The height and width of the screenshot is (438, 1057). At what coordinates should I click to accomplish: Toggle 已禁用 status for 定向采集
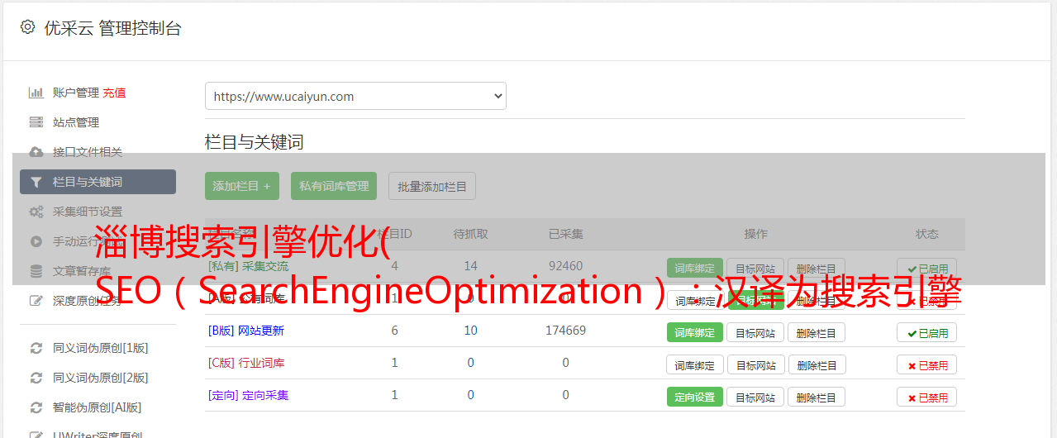pos(927,397)
